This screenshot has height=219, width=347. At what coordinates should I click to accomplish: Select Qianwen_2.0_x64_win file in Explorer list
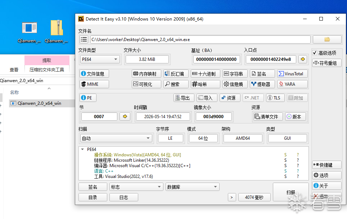tap(42, 103)
